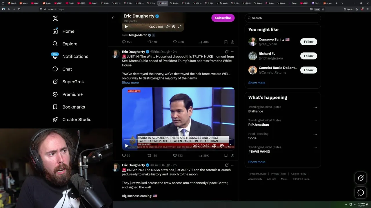Screen dimensions: 371x208
Task: Open Margo Martin profile link
Action: click(138, 35)
